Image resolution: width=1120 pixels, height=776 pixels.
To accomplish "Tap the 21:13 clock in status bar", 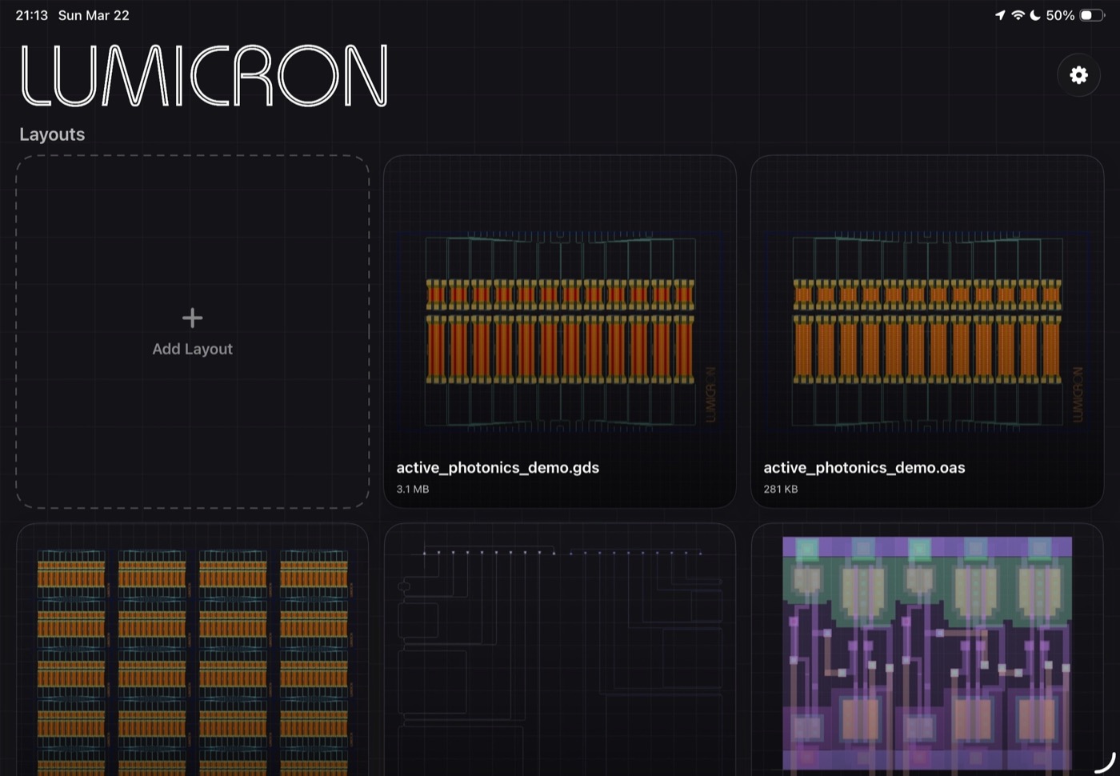I will [32, 15].
